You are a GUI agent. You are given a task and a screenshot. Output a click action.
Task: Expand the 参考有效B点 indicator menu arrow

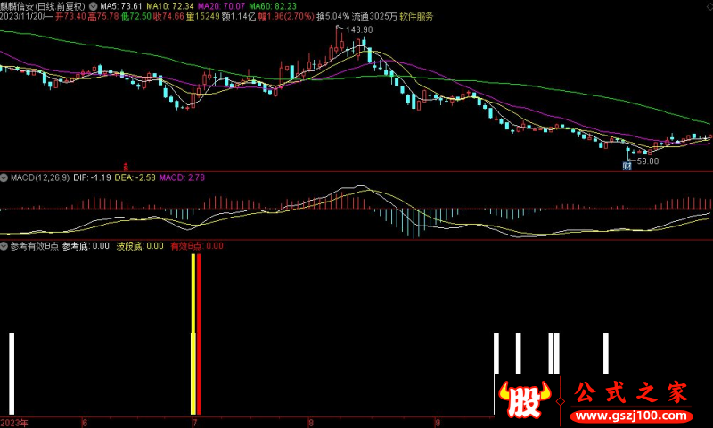tap(4, 246)
